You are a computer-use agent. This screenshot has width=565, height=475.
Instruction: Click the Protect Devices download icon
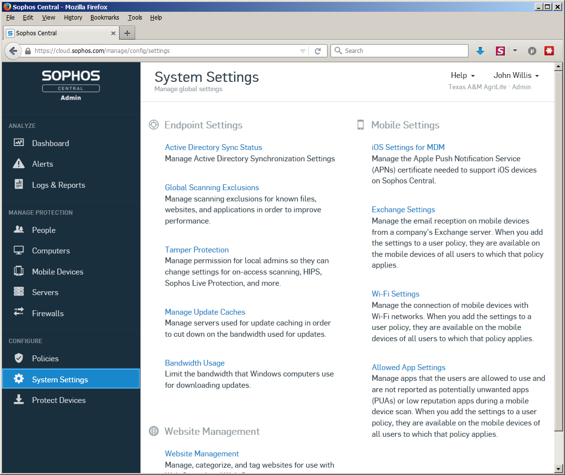19,399
